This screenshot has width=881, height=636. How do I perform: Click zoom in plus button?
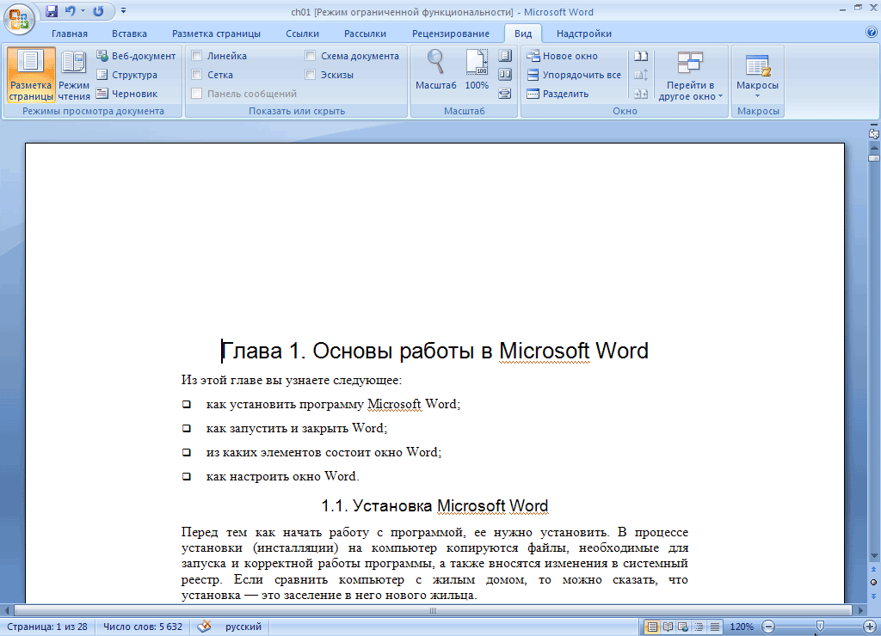(x=869, y=627)
